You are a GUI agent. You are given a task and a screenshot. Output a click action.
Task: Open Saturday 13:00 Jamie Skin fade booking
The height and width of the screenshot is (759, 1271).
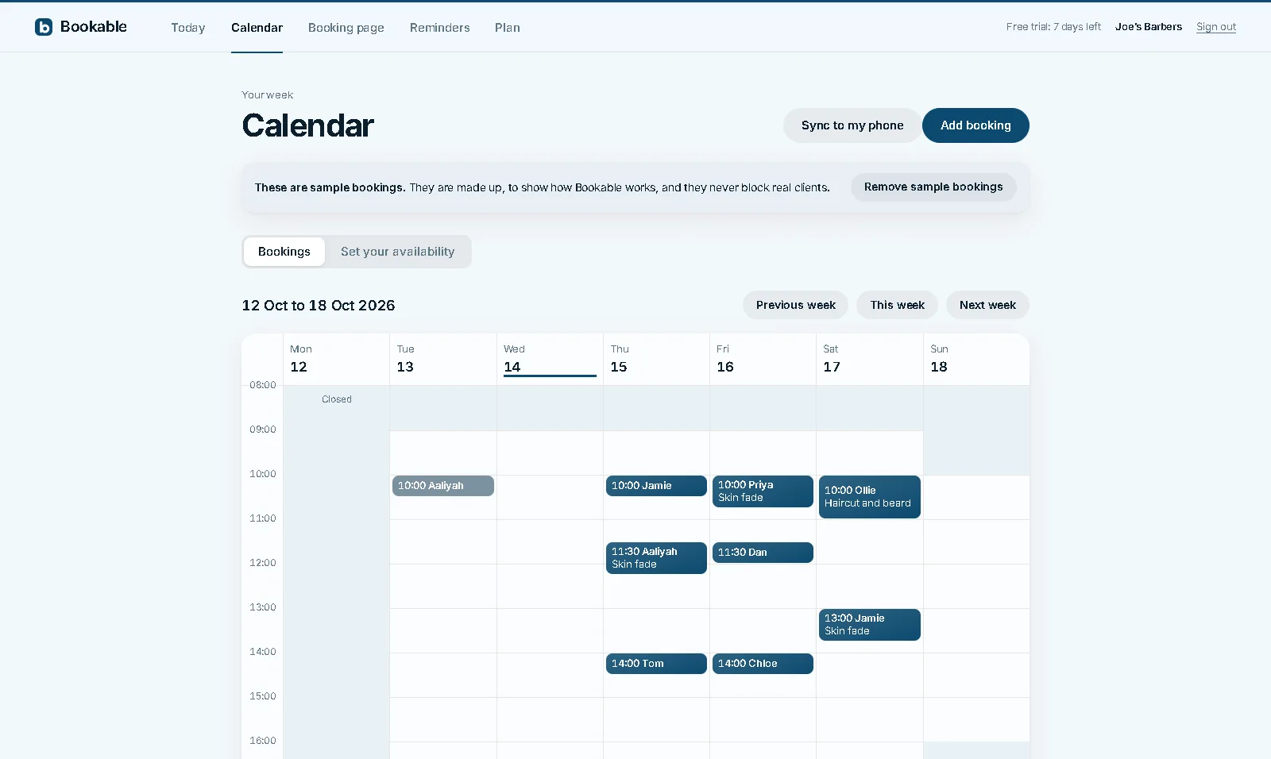pos(870,625)
